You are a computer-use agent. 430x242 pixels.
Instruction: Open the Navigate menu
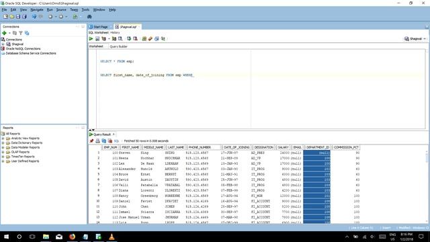coord(37,9)
